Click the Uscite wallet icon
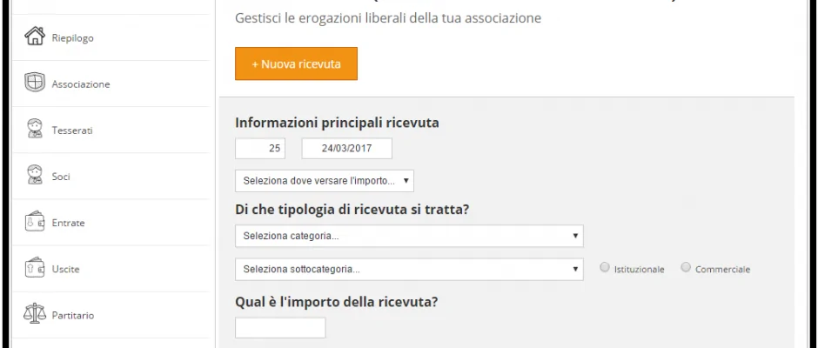Image resolution: width=818 pixels, height=348 pixels. click(x=35, y=268)
